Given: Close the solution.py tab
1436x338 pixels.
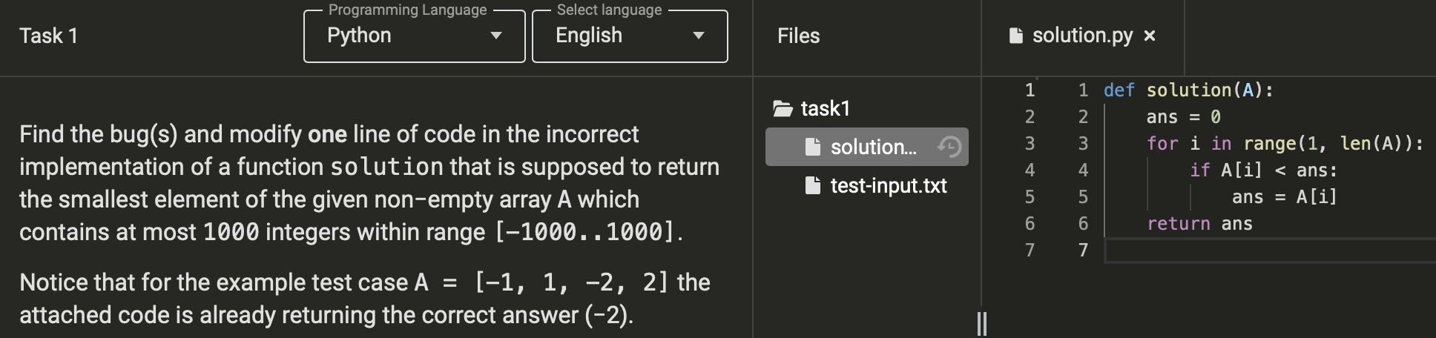Looking at the screenshot, I should pos(1150,36).
